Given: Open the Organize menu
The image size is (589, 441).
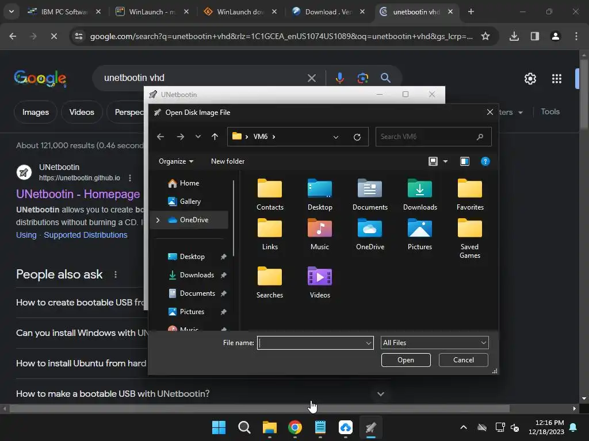Looking at the screenshot, I should tap(176, 161).
